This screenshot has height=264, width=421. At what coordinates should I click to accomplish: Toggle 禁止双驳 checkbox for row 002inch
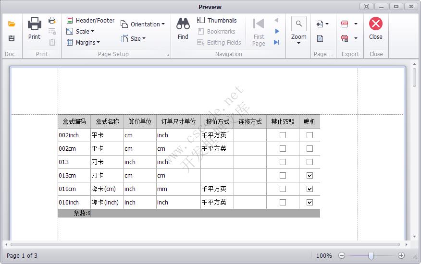(283, 135)
